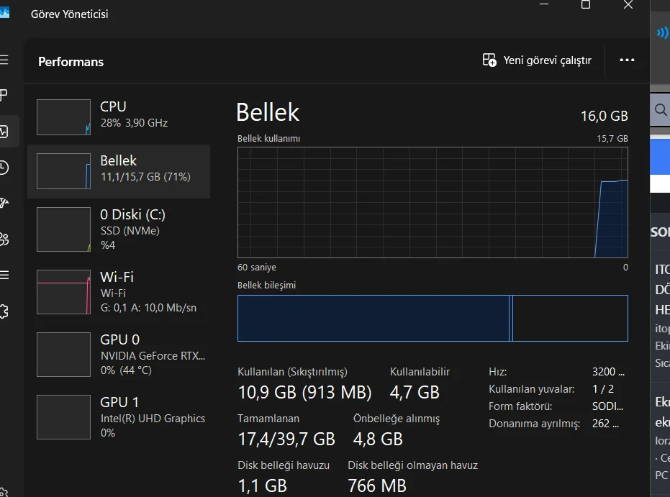Click the Bellek kullanımı usage graph
This screenshot has width=670, height=497.
coord(433,202)
